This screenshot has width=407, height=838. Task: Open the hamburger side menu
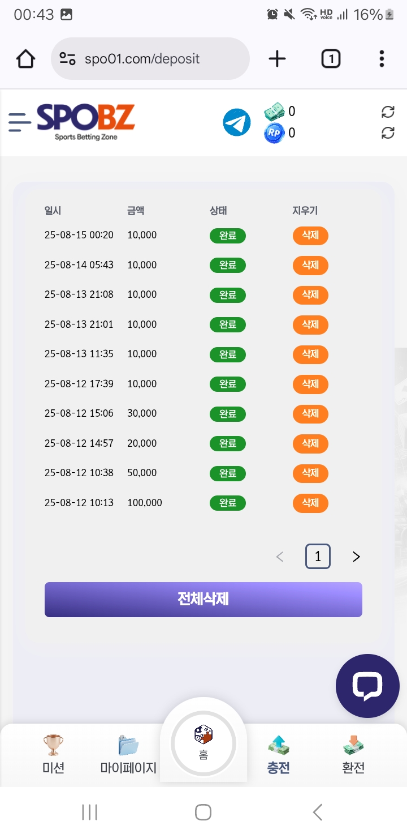19,122
